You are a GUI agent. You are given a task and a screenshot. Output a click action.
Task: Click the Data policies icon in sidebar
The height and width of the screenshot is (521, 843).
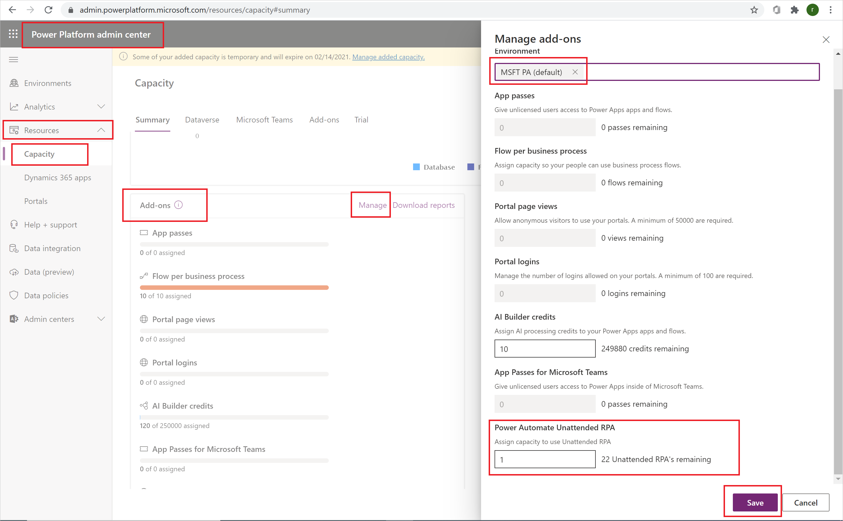(13, 295)
